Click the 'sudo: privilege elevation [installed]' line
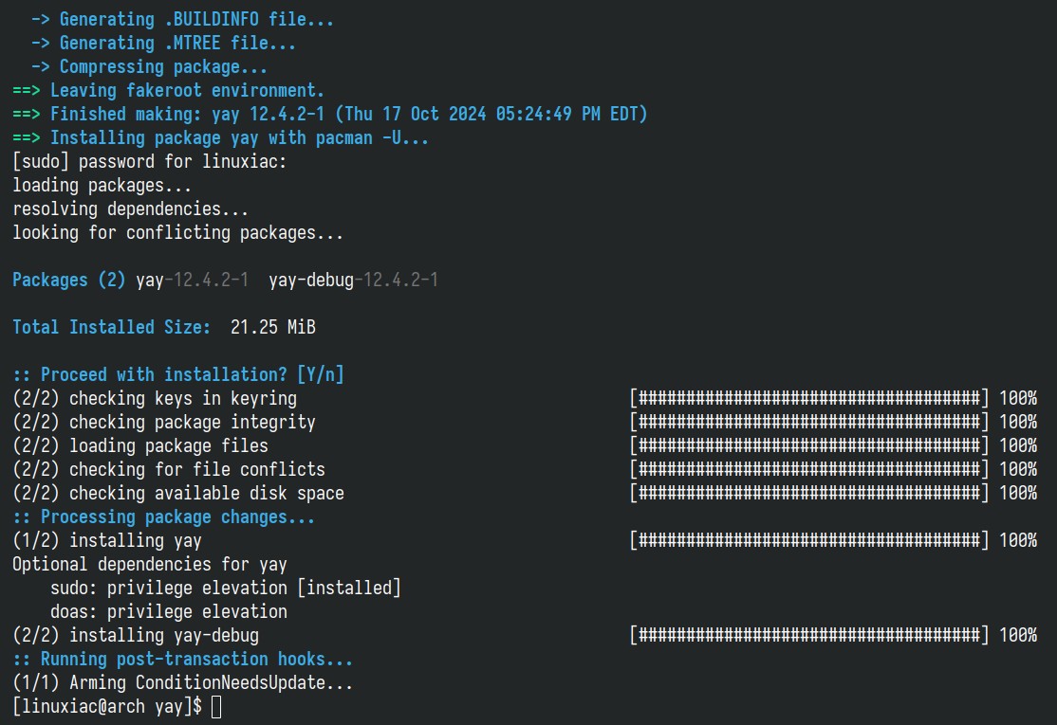The image size is (1057, 725). point(225,588)
